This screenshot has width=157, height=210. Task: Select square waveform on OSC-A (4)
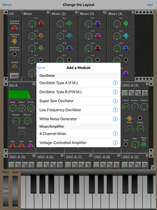pos(138,93)
